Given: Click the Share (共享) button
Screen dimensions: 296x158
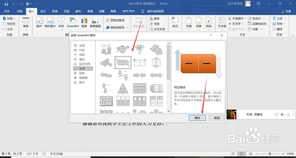Looking at the screenshot, I should (x=286, y=11).
